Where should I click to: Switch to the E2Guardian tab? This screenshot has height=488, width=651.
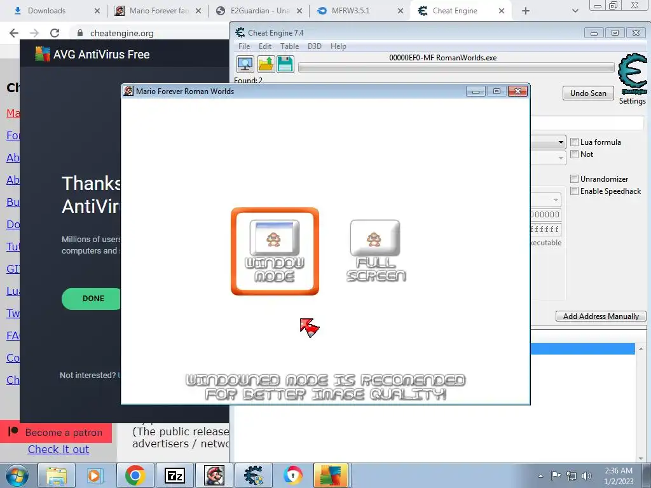260,11
